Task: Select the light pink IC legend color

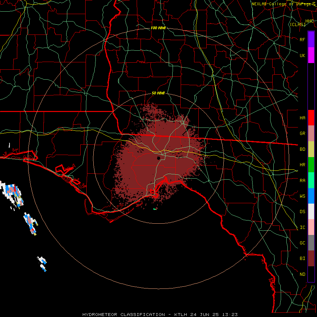Action: 311,227
